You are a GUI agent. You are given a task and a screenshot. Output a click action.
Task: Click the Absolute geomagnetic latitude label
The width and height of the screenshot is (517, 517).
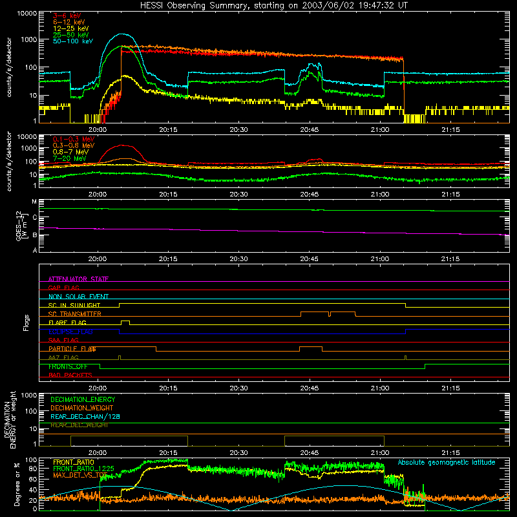tap(447, 462)
